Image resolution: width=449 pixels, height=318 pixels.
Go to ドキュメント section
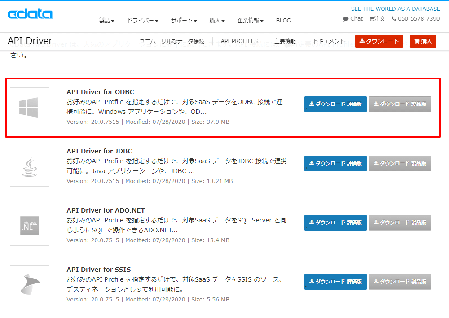click(329, 41)
